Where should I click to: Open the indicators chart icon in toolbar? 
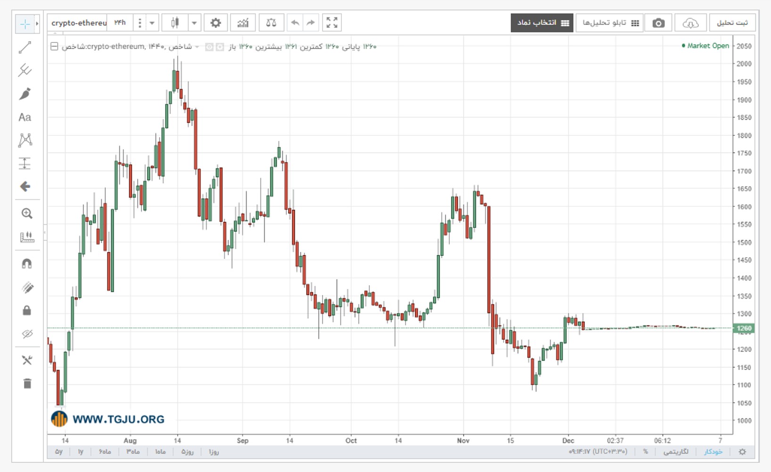(243, 23)
